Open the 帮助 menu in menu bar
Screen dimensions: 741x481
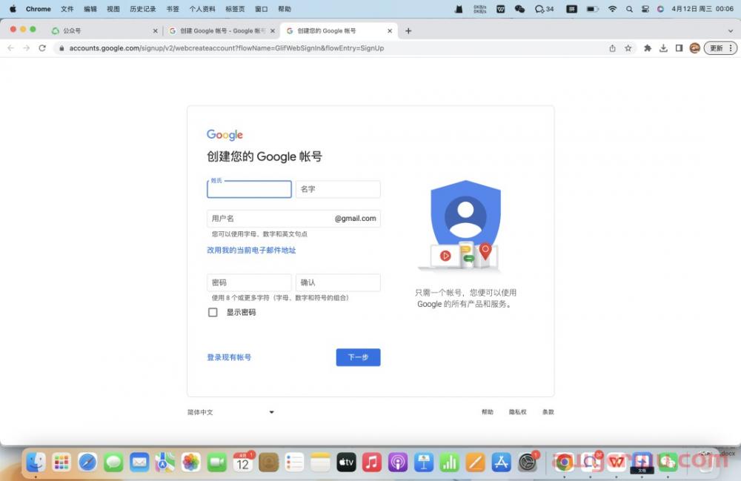click(285, 9)
